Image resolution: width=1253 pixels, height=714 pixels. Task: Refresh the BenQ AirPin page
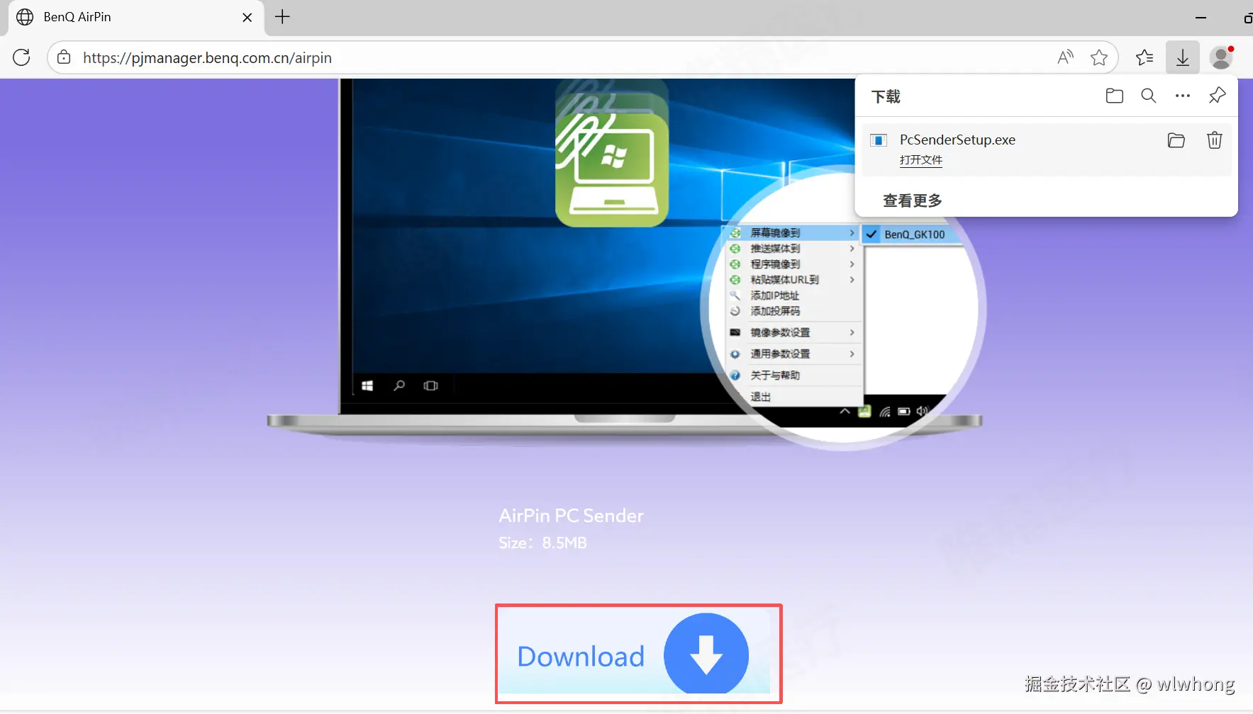click(22, 57)
